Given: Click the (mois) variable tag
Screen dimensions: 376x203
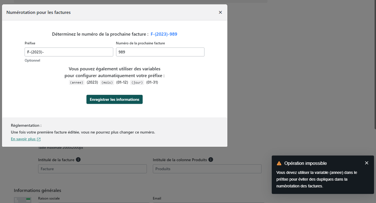Looking at the screenshot, I should (107, 82).
